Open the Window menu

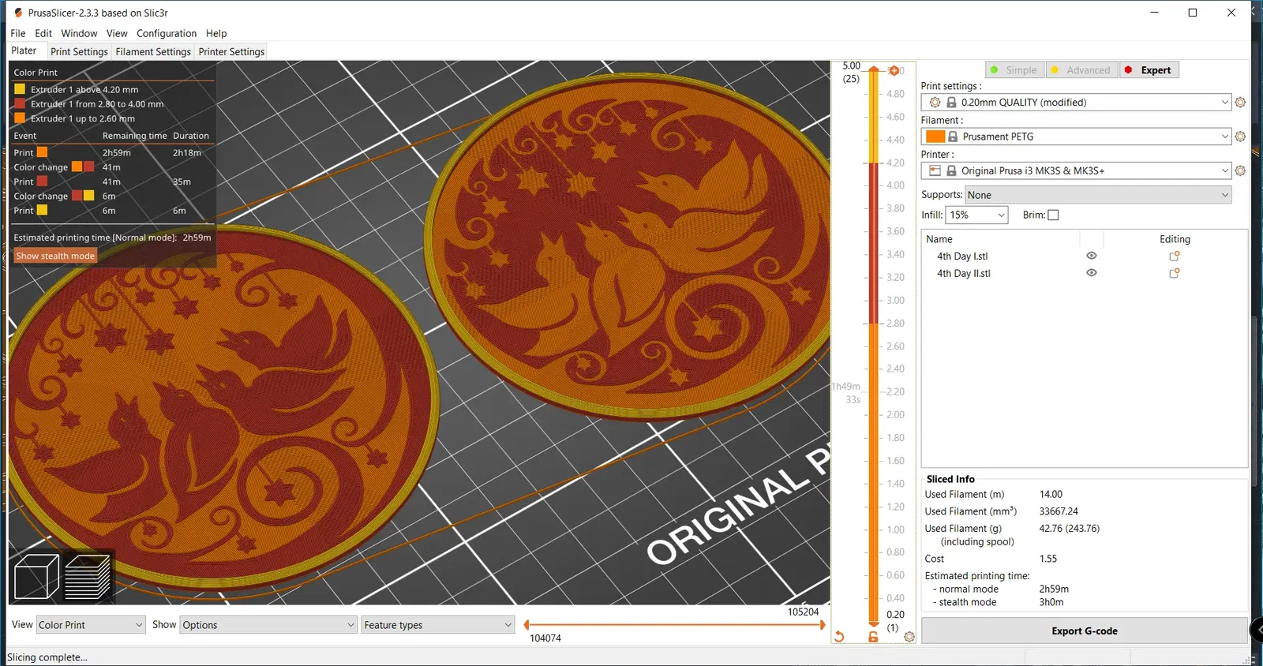coord(79,33)
